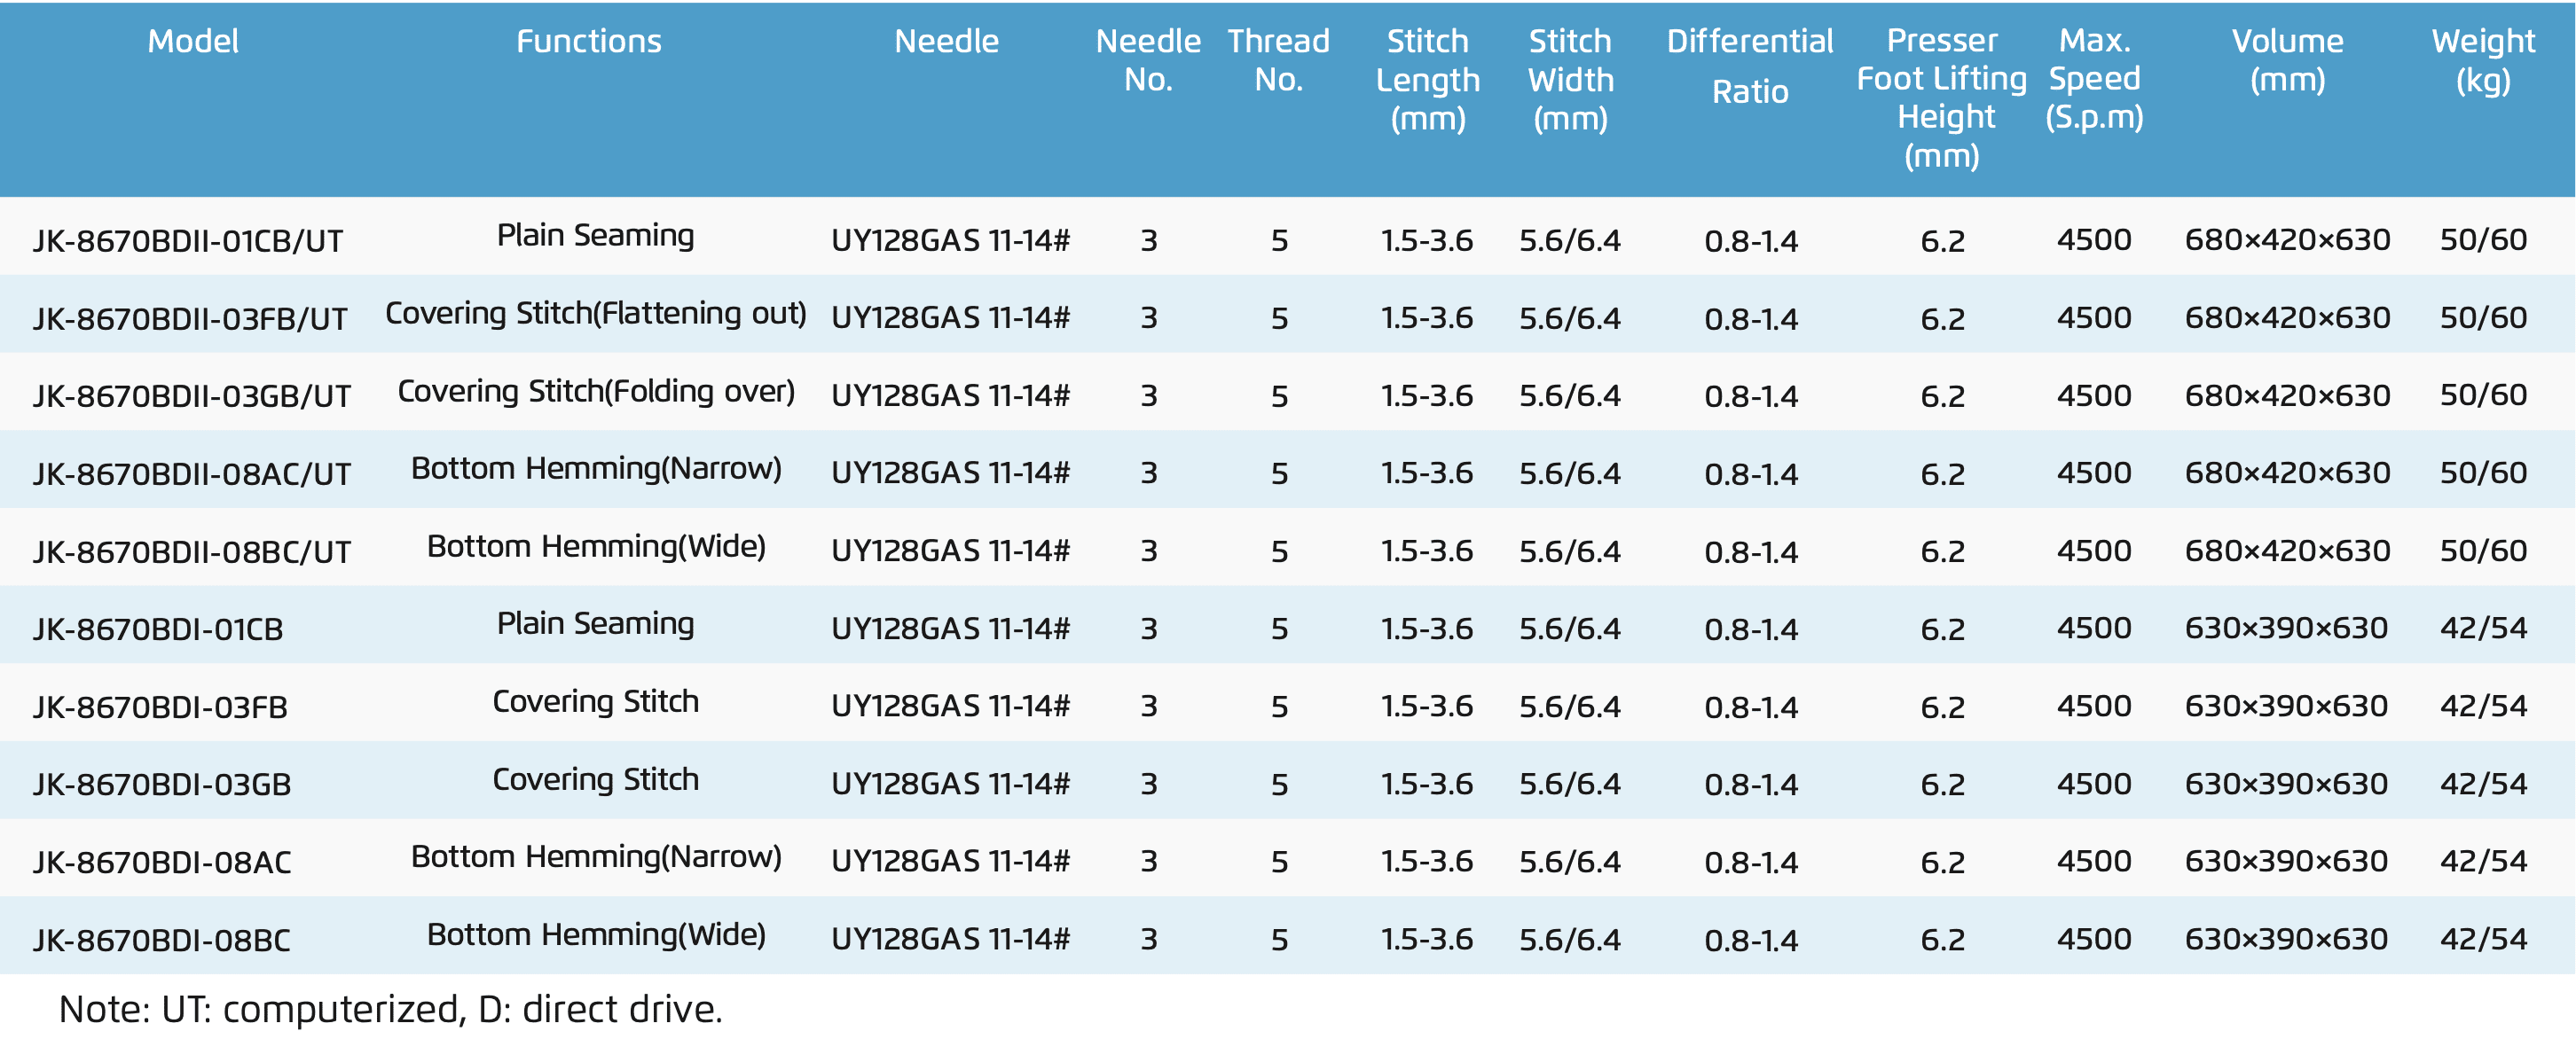Click needle number 3 in JK-8670BDII-03GB/UT row
This screenshot has height=1039, width=2576.
coord(1149,396)
